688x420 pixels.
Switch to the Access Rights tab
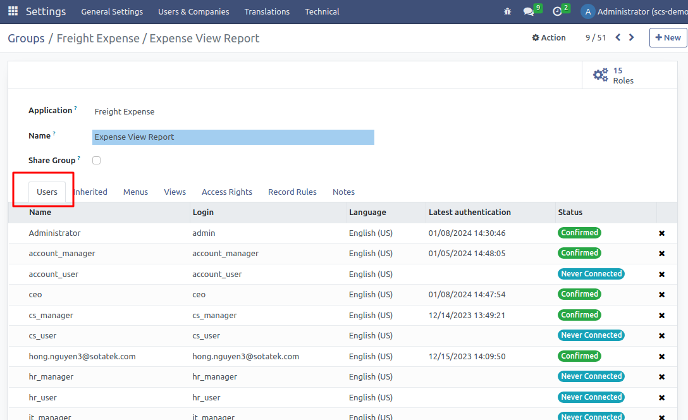[226, 192]
